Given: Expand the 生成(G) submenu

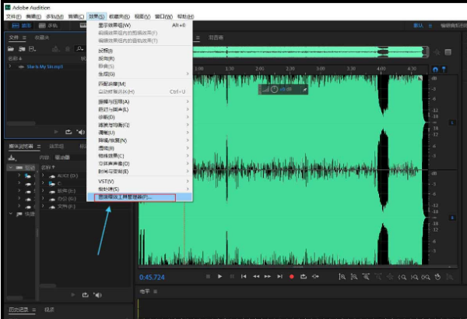Looking at the screenshot, I should pyautogui.click(x=139, y=74).
